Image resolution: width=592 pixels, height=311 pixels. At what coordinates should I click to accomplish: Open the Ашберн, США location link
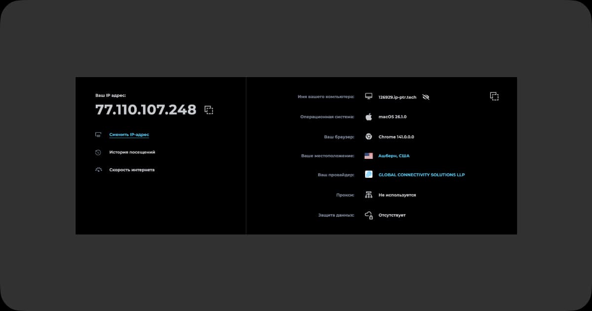tap(394, 156)
